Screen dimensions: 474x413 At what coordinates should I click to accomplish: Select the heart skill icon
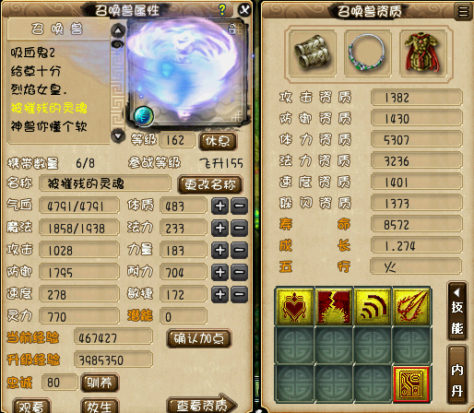[x=295, y=306]
